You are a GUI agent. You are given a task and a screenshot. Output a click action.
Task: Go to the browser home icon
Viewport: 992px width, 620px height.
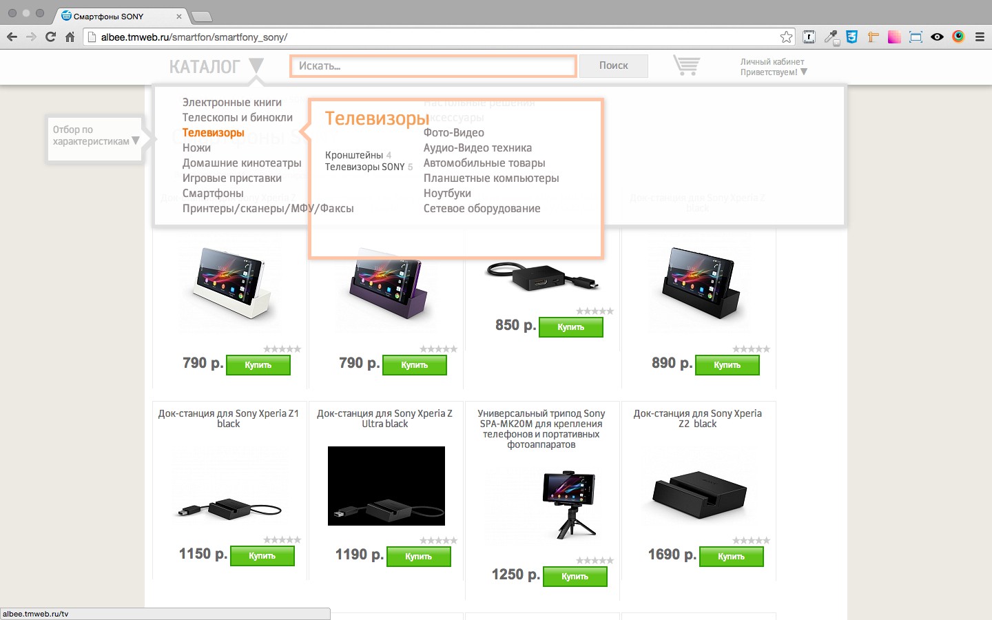pyautogui.click(x=70, y=37)
